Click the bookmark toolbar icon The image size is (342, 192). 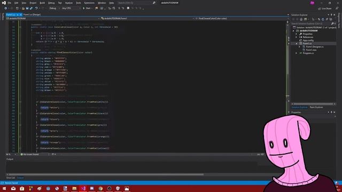(128, 9)
